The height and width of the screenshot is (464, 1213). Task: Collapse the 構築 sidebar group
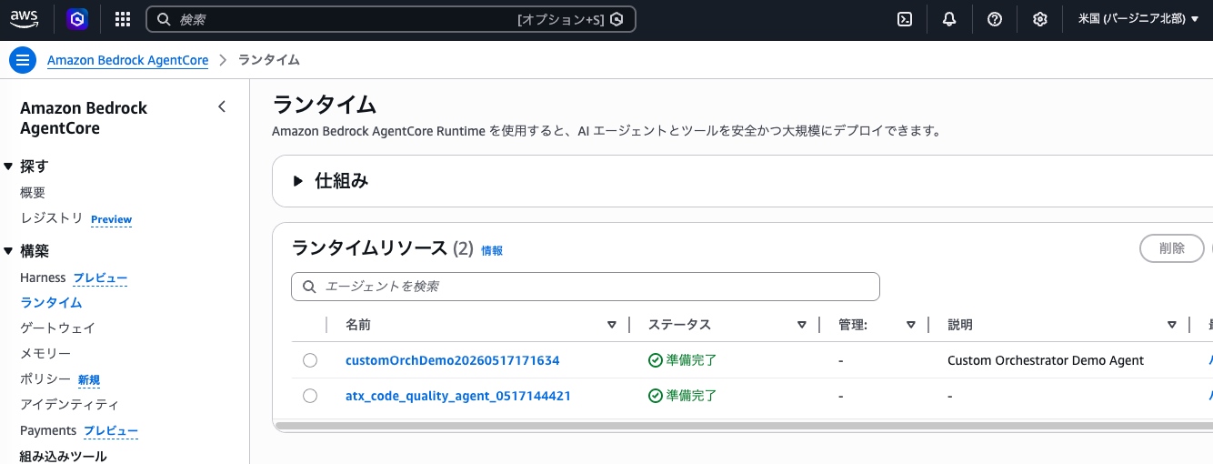coord(9,251)
